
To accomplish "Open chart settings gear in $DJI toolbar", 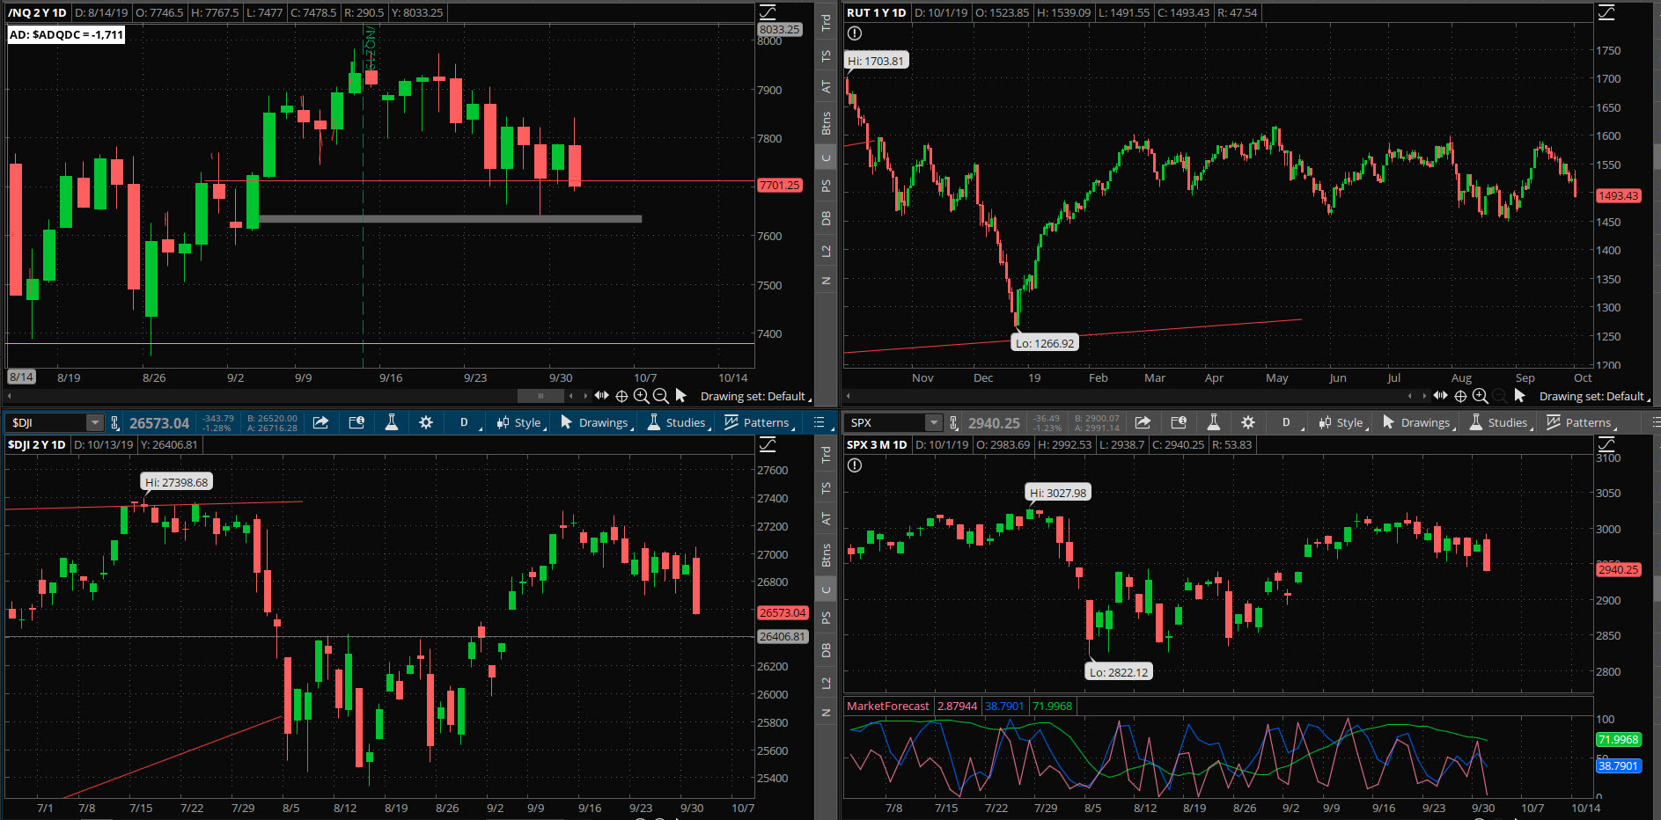I will pyautogui.click(x=426, y=422).
